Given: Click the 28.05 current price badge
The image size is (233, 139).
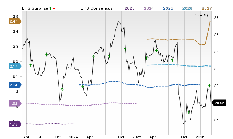Looking at the screenshot, I should point(219,103).
